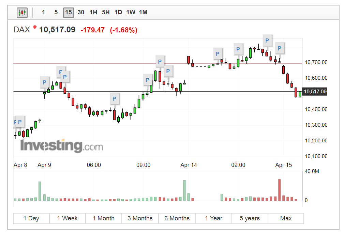View the 5 years range
The width and height of the screenshot is (344, 235).
(250, 218)
